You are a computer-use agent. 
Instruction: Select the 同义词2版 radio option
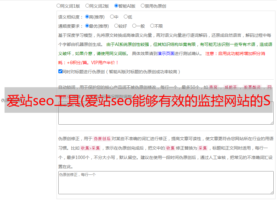tap(87, 6)
